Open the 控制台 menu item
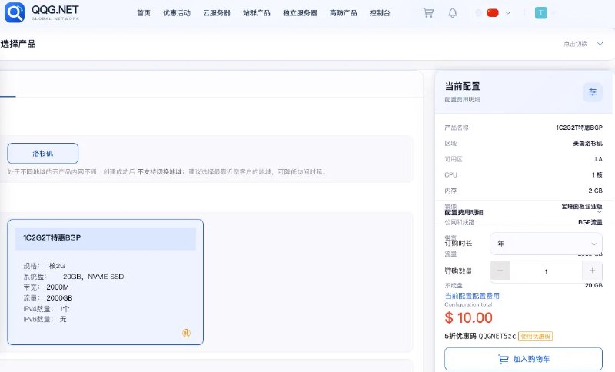This screenshot has height=372, width=615. (380, 13)
